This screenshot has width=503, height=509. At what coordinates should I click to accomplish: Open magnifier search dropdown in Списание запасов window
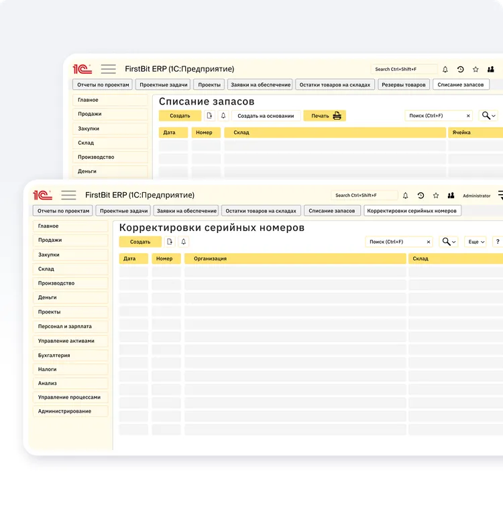point(488,116)
